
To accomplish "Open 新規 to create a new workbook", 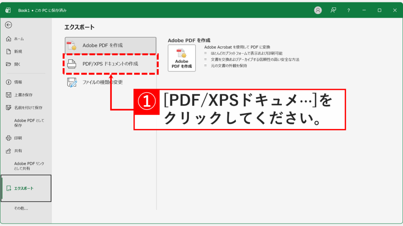I will (26, 51).
